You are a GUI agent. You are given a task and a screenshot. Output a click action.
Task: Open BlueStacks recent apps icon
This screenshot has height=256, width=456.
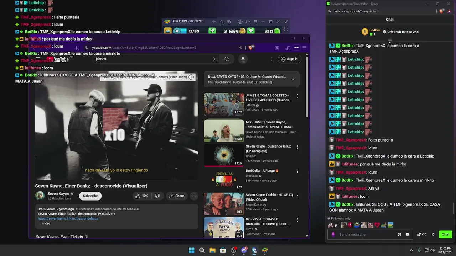pos(229,22)
